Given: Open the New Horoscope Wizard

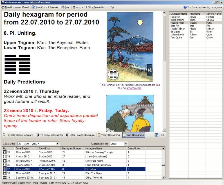Looking at the screenshot, I should pos(15,7).
